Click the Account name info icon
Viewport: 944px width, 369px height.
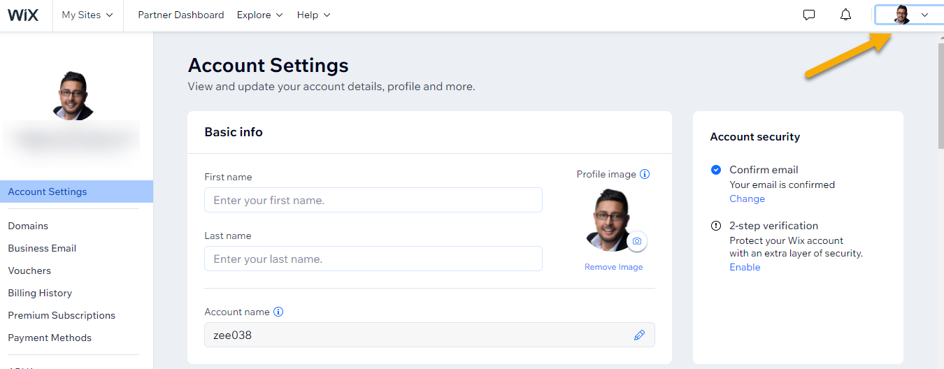[x=278, y=312]
